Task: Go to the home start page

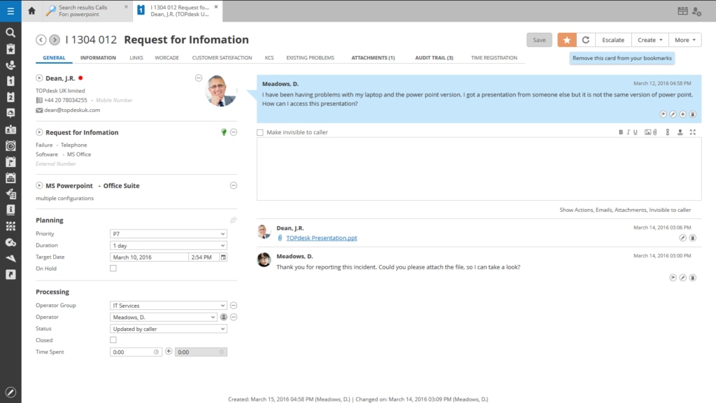Action: tap(31, 10)
